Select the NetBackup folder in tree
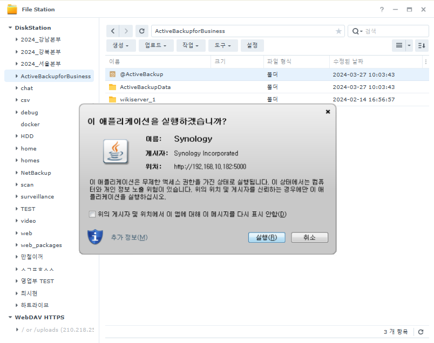Screen dimensions: 434x343 click(36, 173)
